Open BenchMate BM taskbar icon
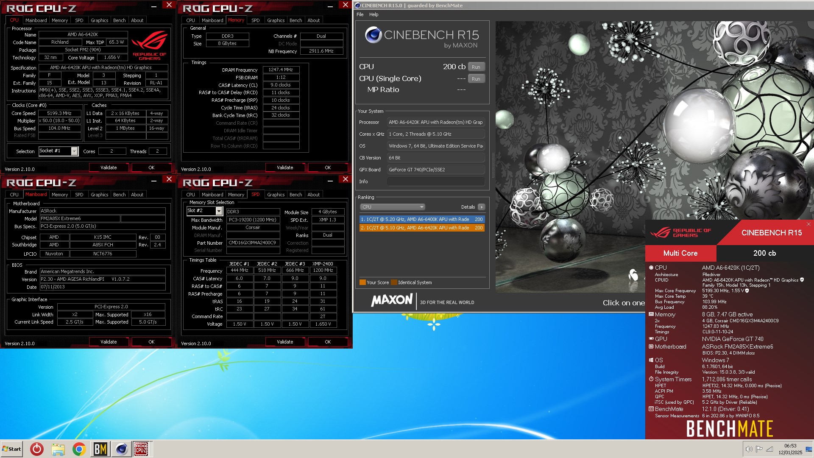Image resolution: width=814 pixels, height=458 pixels. (x=100, y=449)
